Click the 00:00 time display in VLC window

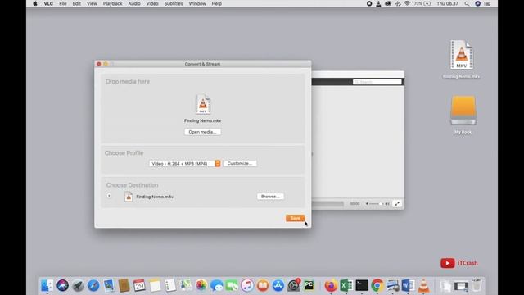click(x=355, y=204)
